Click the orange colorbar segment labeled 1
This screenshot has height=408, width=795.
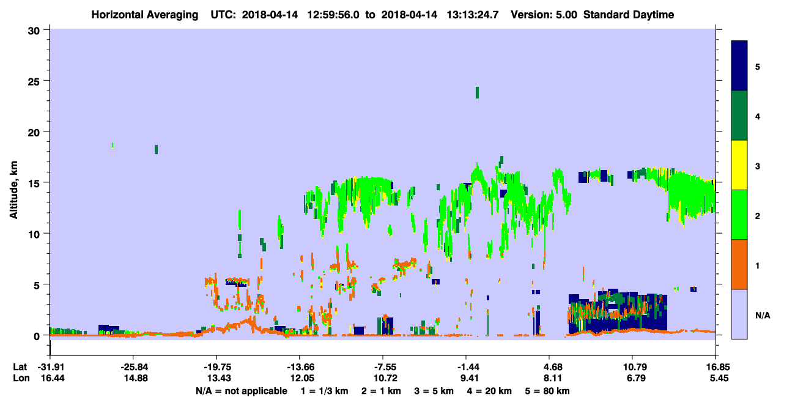coord(739,264)
